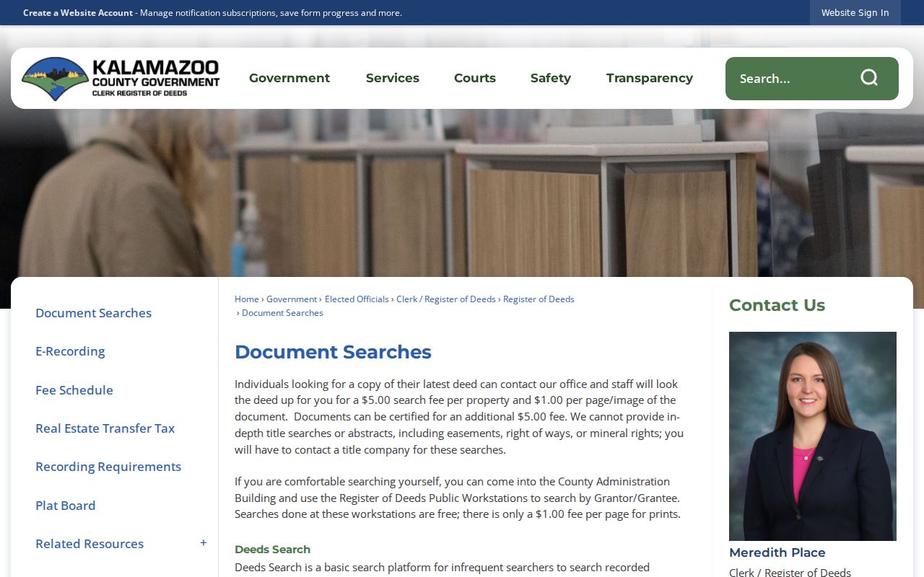Click Meredith Place's portrait photo

point(813,436)
